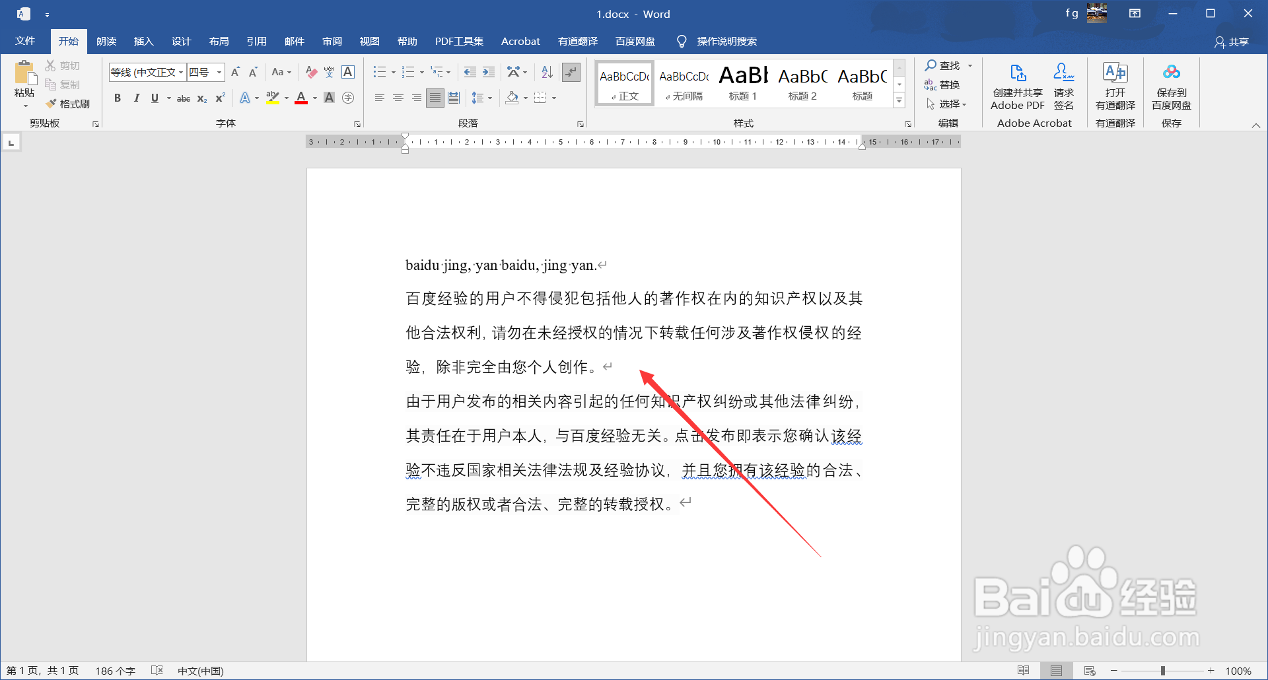Decrease paragraph indent

[470, 72]
